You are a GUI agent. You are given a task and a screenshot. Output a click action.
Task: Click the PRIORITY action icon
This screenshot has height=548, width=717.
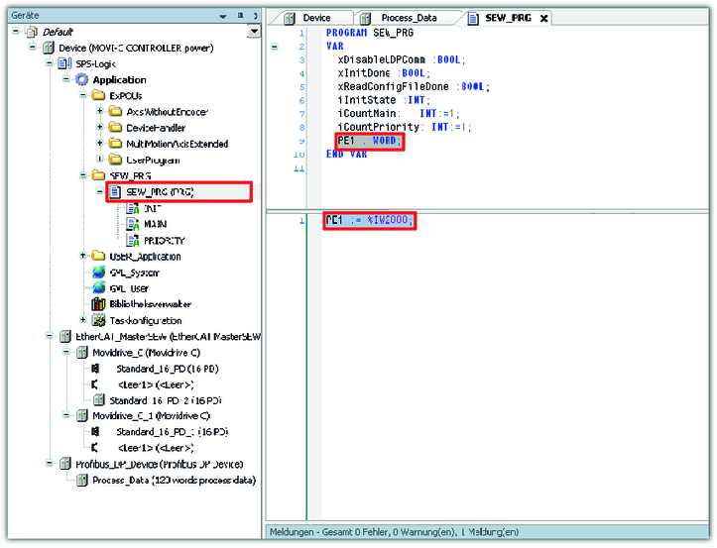[x=131, y=240]
